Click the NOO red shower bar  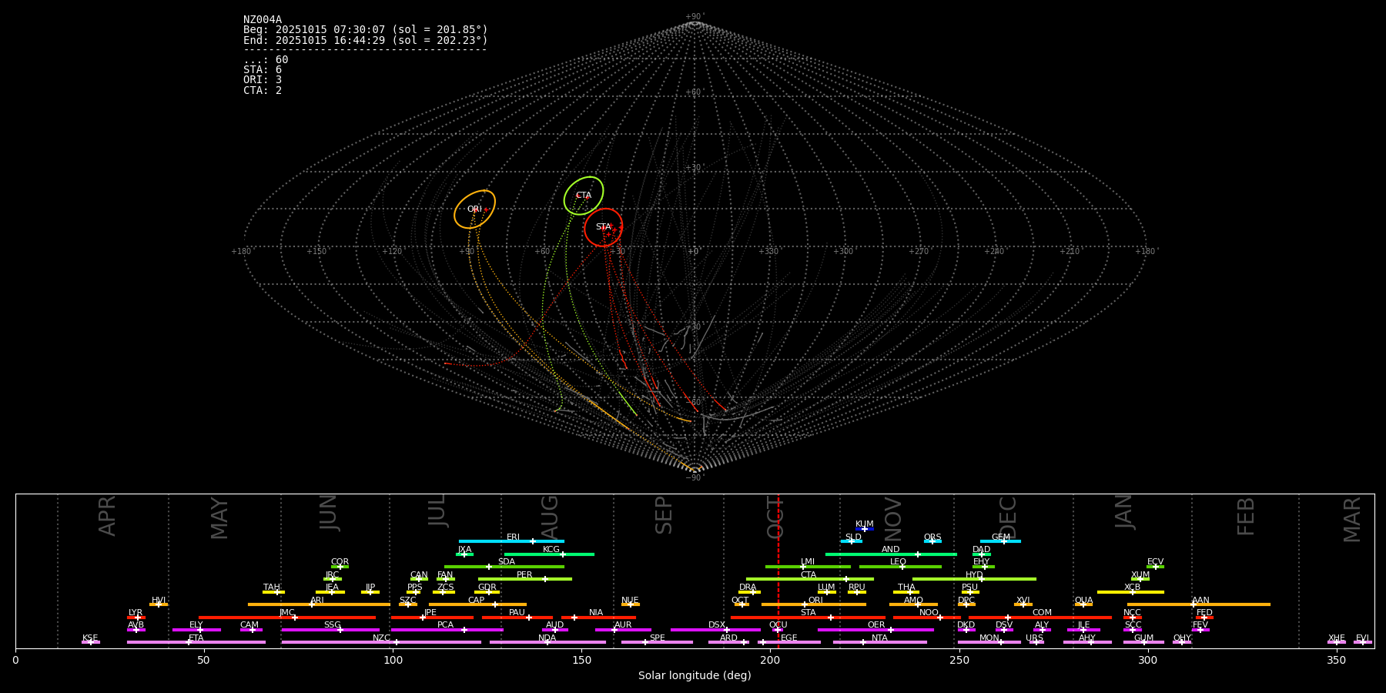[x=927, y=617]
